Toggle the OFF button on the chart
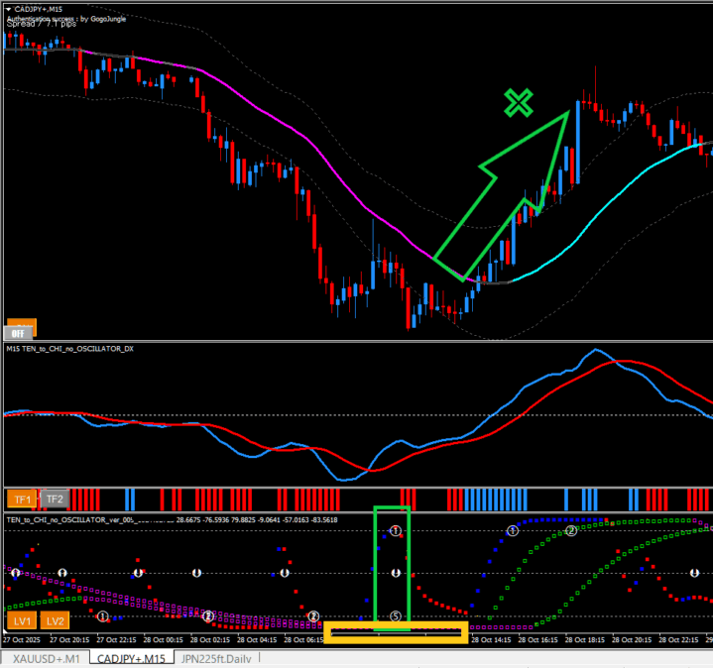 tap(21, 330)
